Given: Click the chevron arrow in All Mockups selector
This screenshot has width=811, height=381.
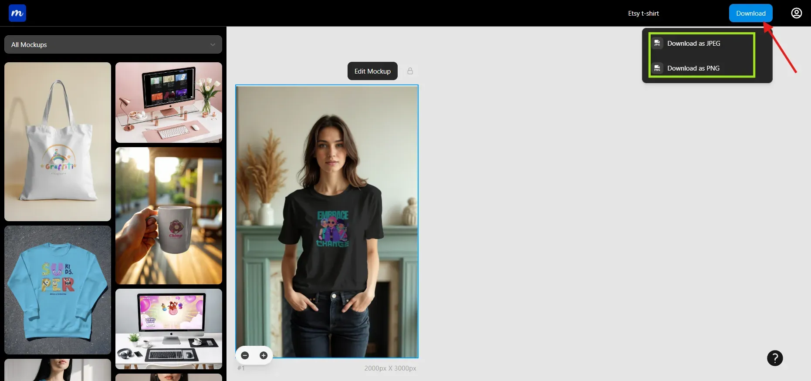Looking at the screenshot, I should (x=213, y=44).
